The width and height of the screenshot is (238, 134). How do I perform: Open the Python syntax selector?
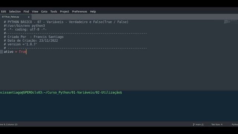(x=235, y=124)
